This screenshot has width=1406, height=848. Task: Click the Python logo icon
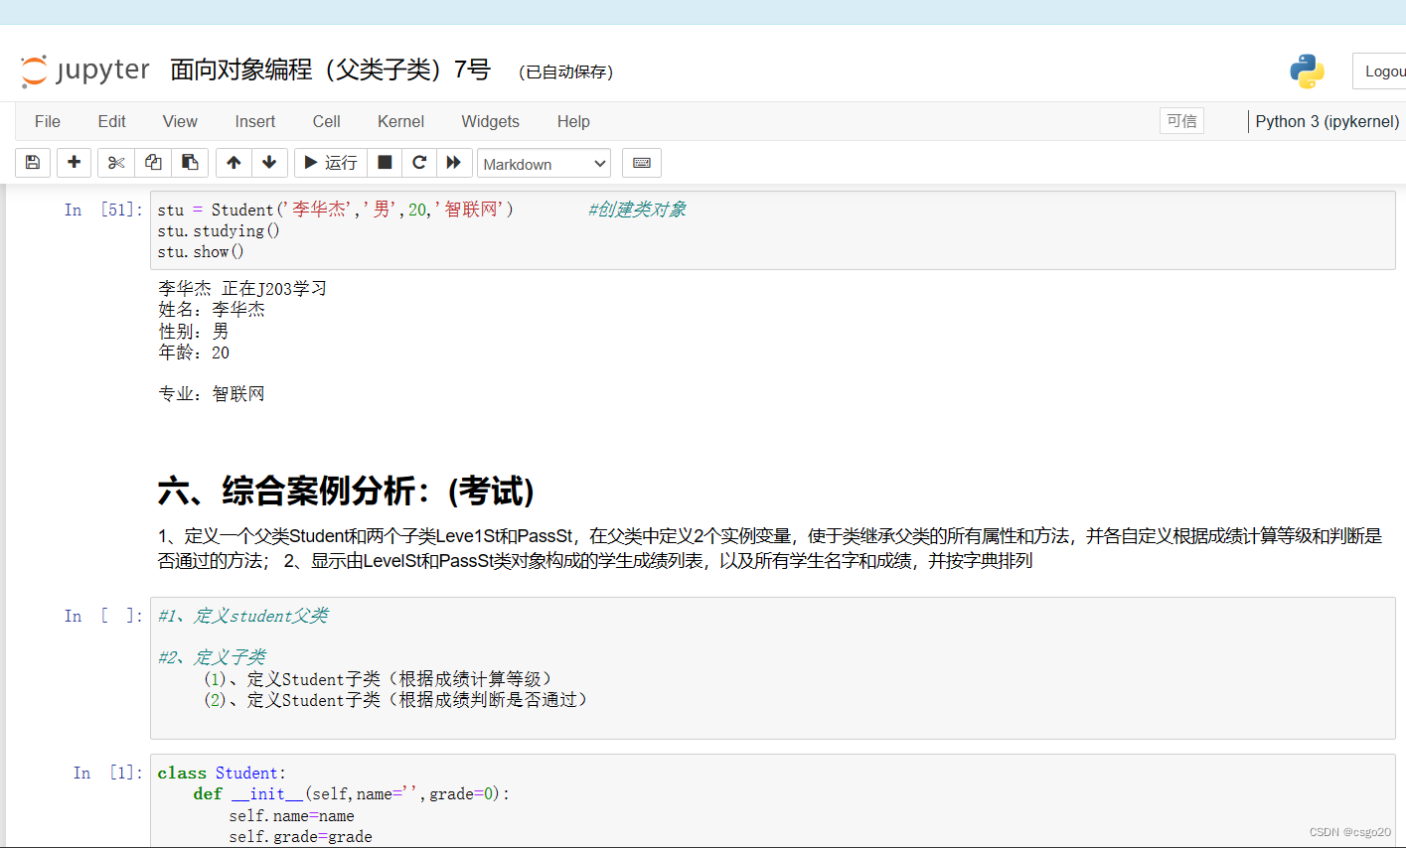[1307, 71]
